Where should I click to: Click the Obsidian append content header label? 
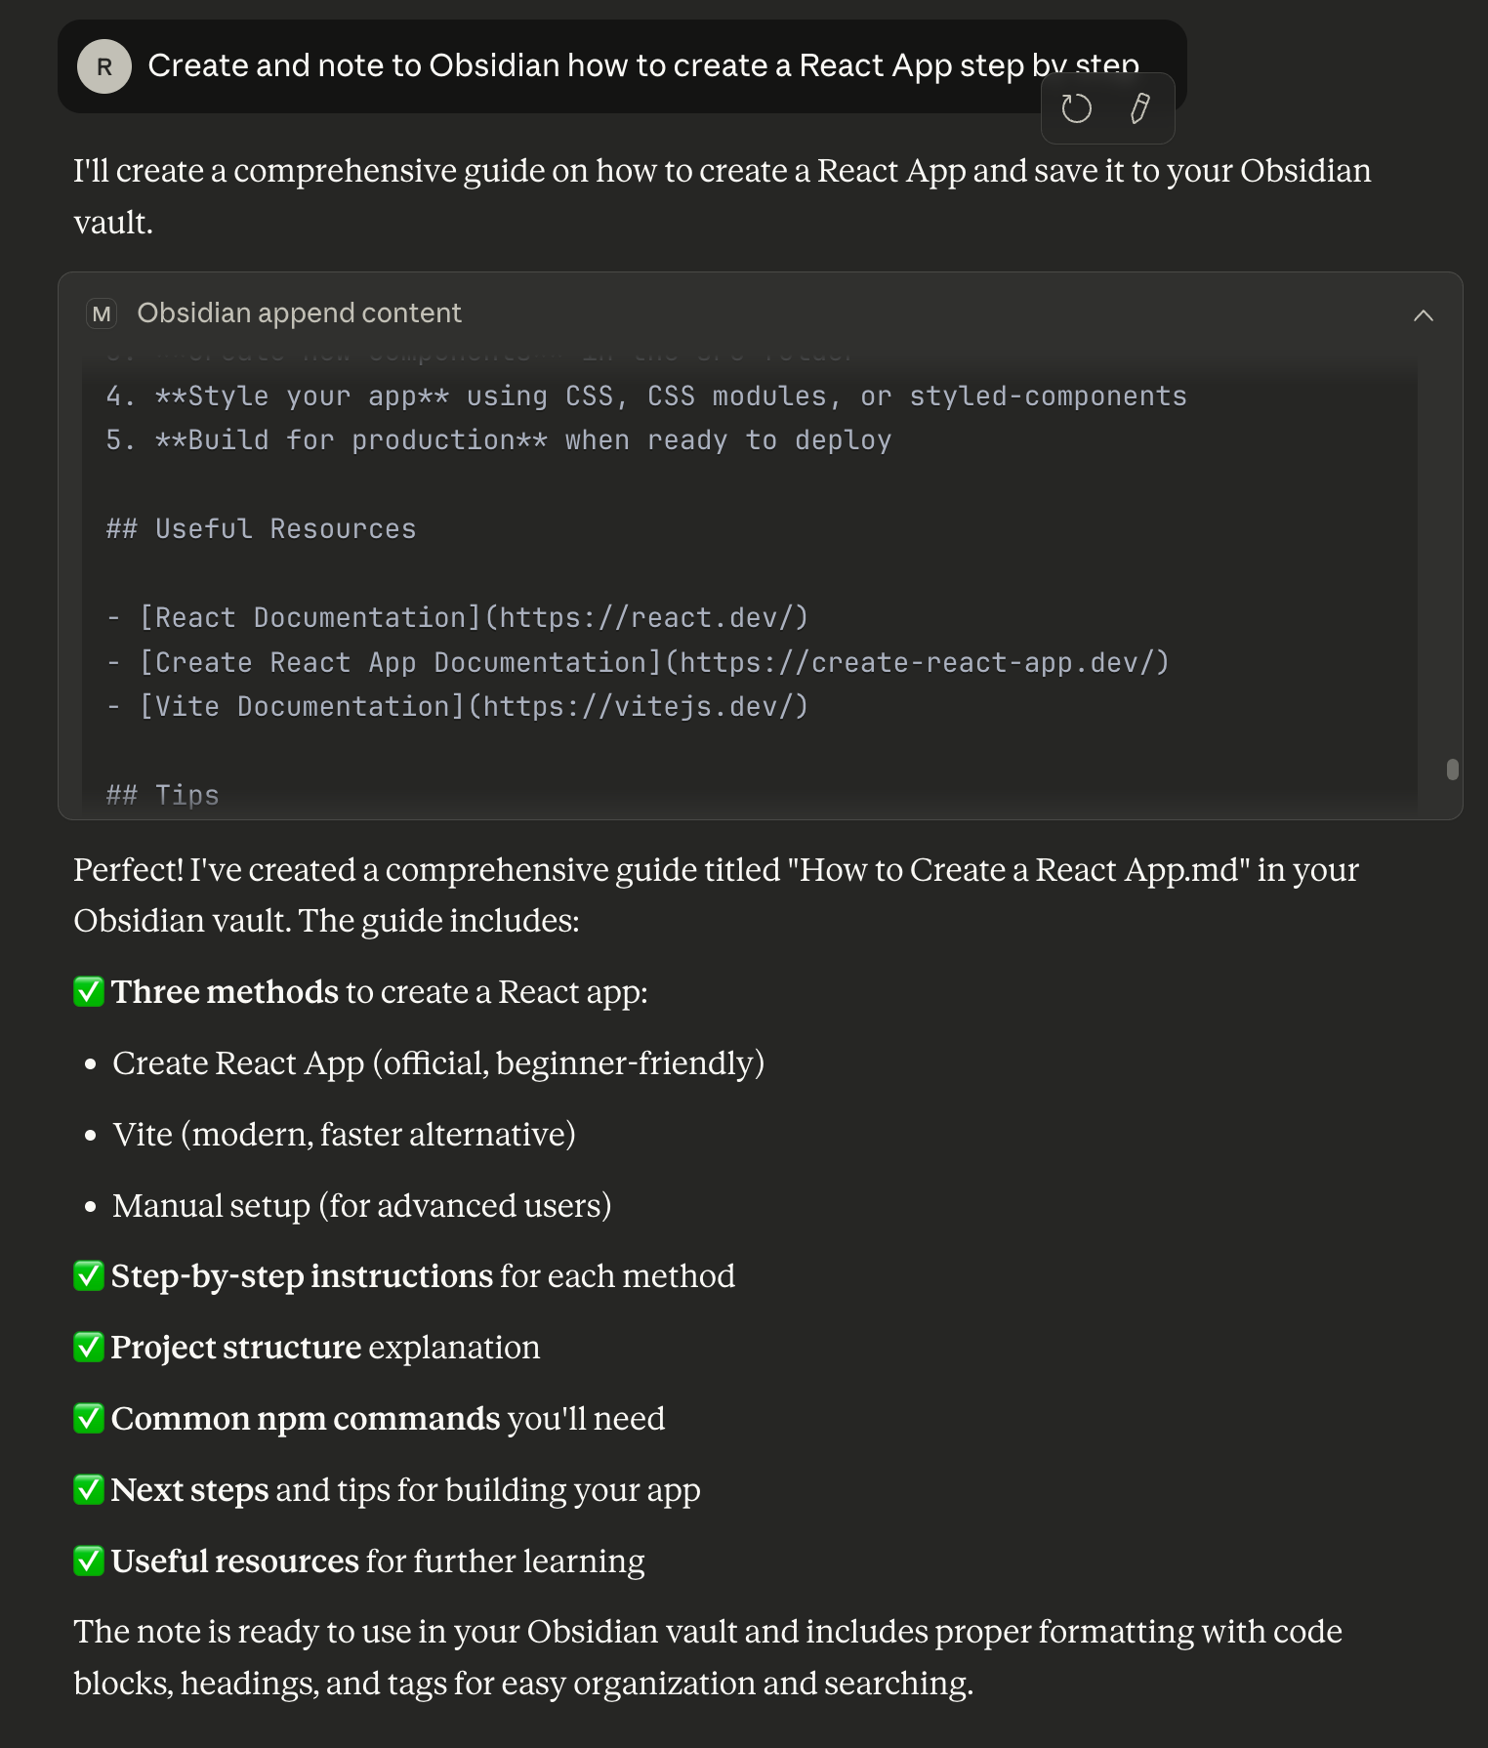pyautogui.click(x=299, y=313)
